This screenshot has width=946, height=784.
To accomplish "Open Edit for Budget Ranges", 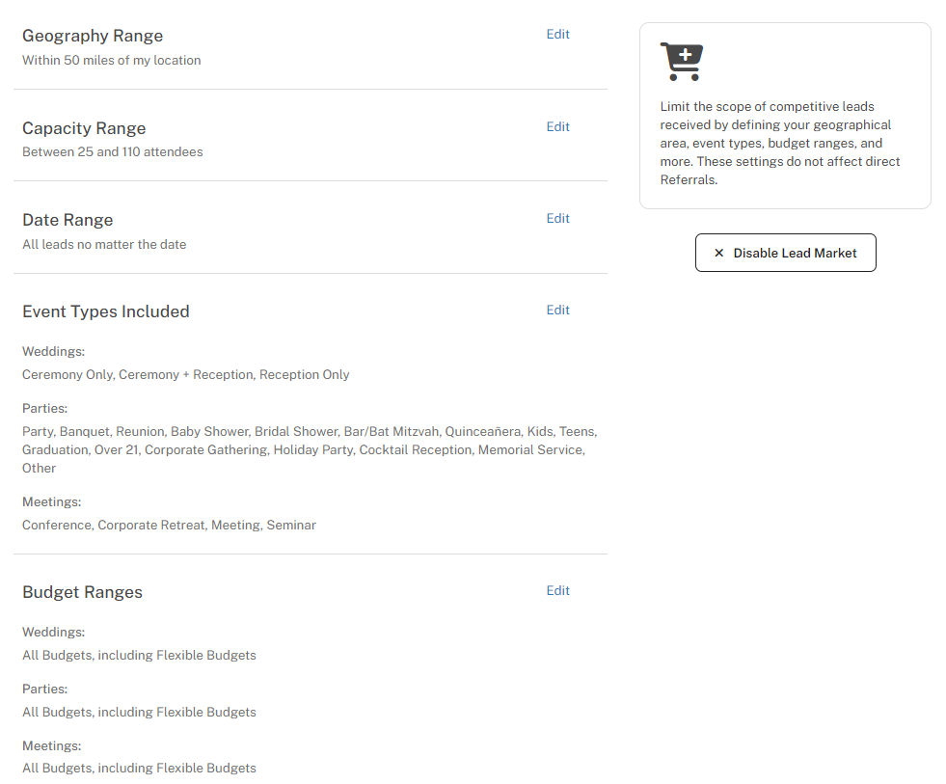I will [x=557, y=591].
